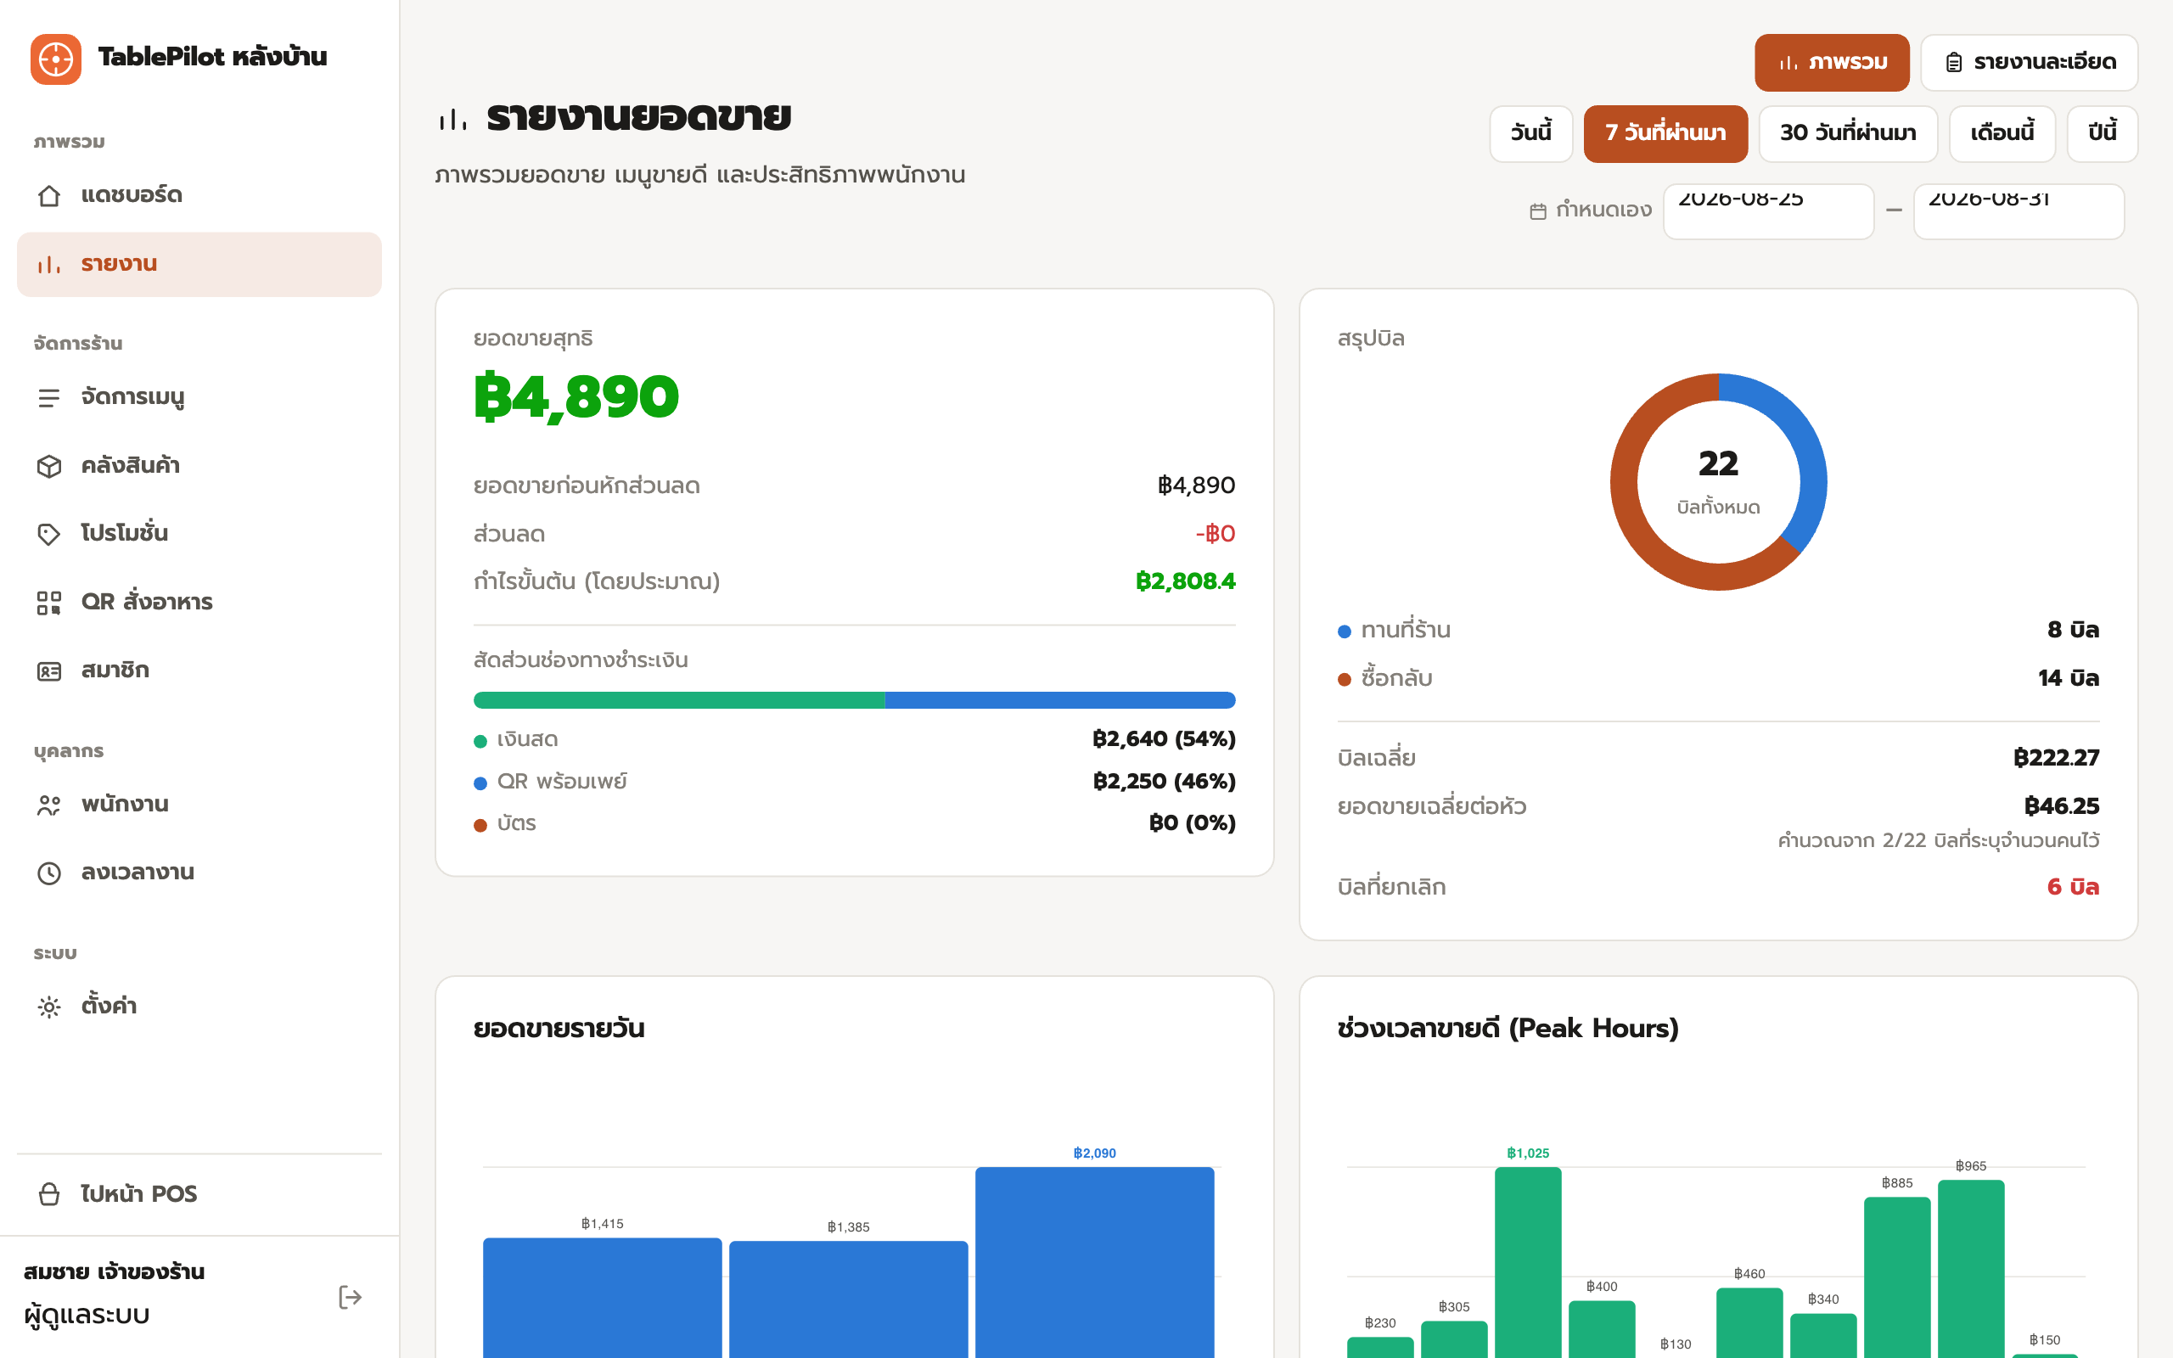The width and height of the screenshot is (2173, 1358).
Task: Click the gross profit value ฿2,808.4
Action: coord(1185,582)
